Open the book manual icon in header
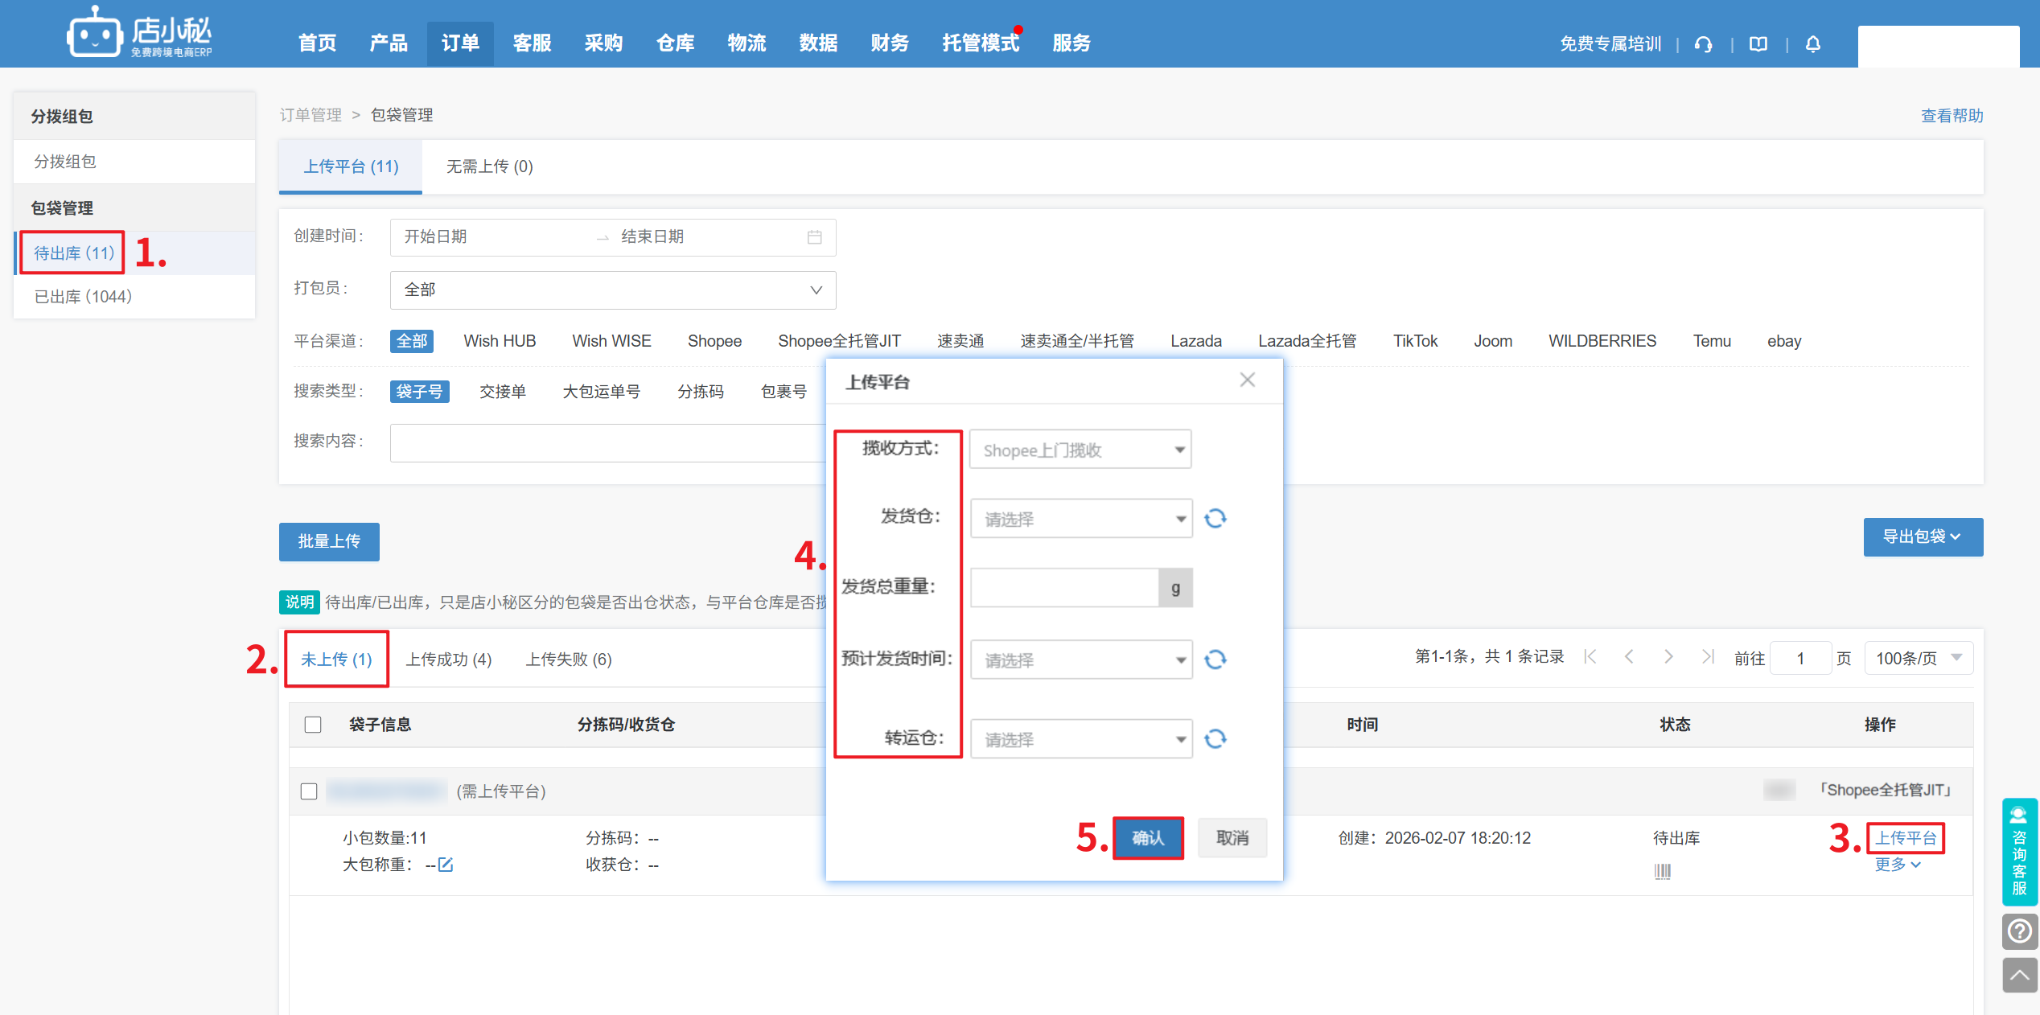The height and width of the screenshot is (1015, 2040). click(1758, 44)
